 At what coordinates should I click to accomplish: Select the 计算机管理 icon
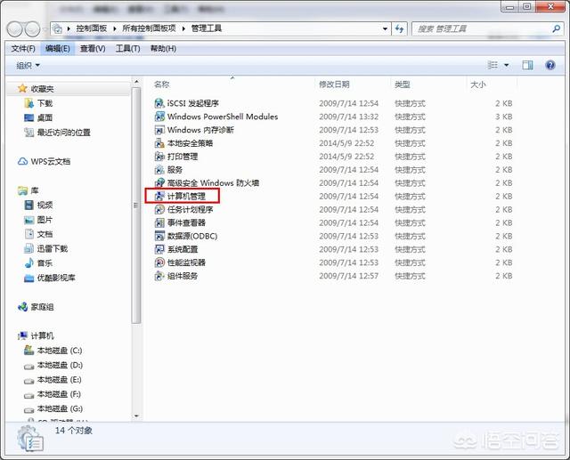pos(159,196)
